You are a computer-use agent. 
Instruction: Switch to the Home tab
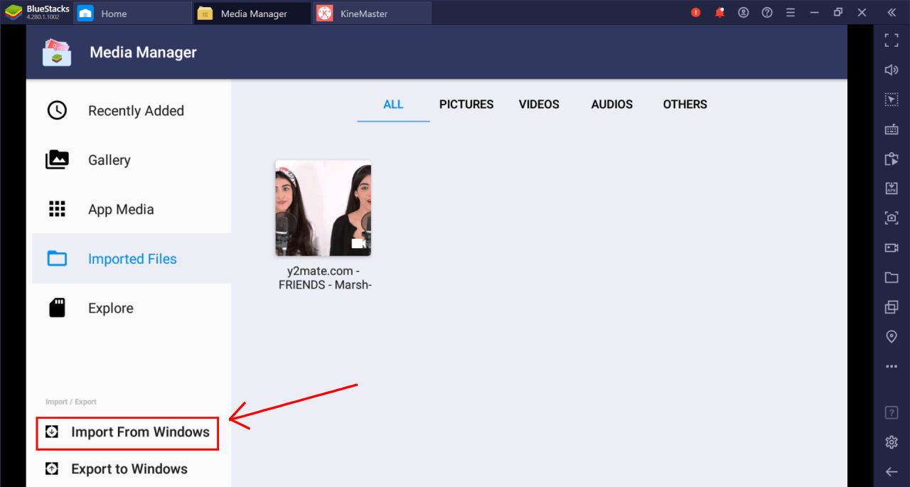pos(132,13)
